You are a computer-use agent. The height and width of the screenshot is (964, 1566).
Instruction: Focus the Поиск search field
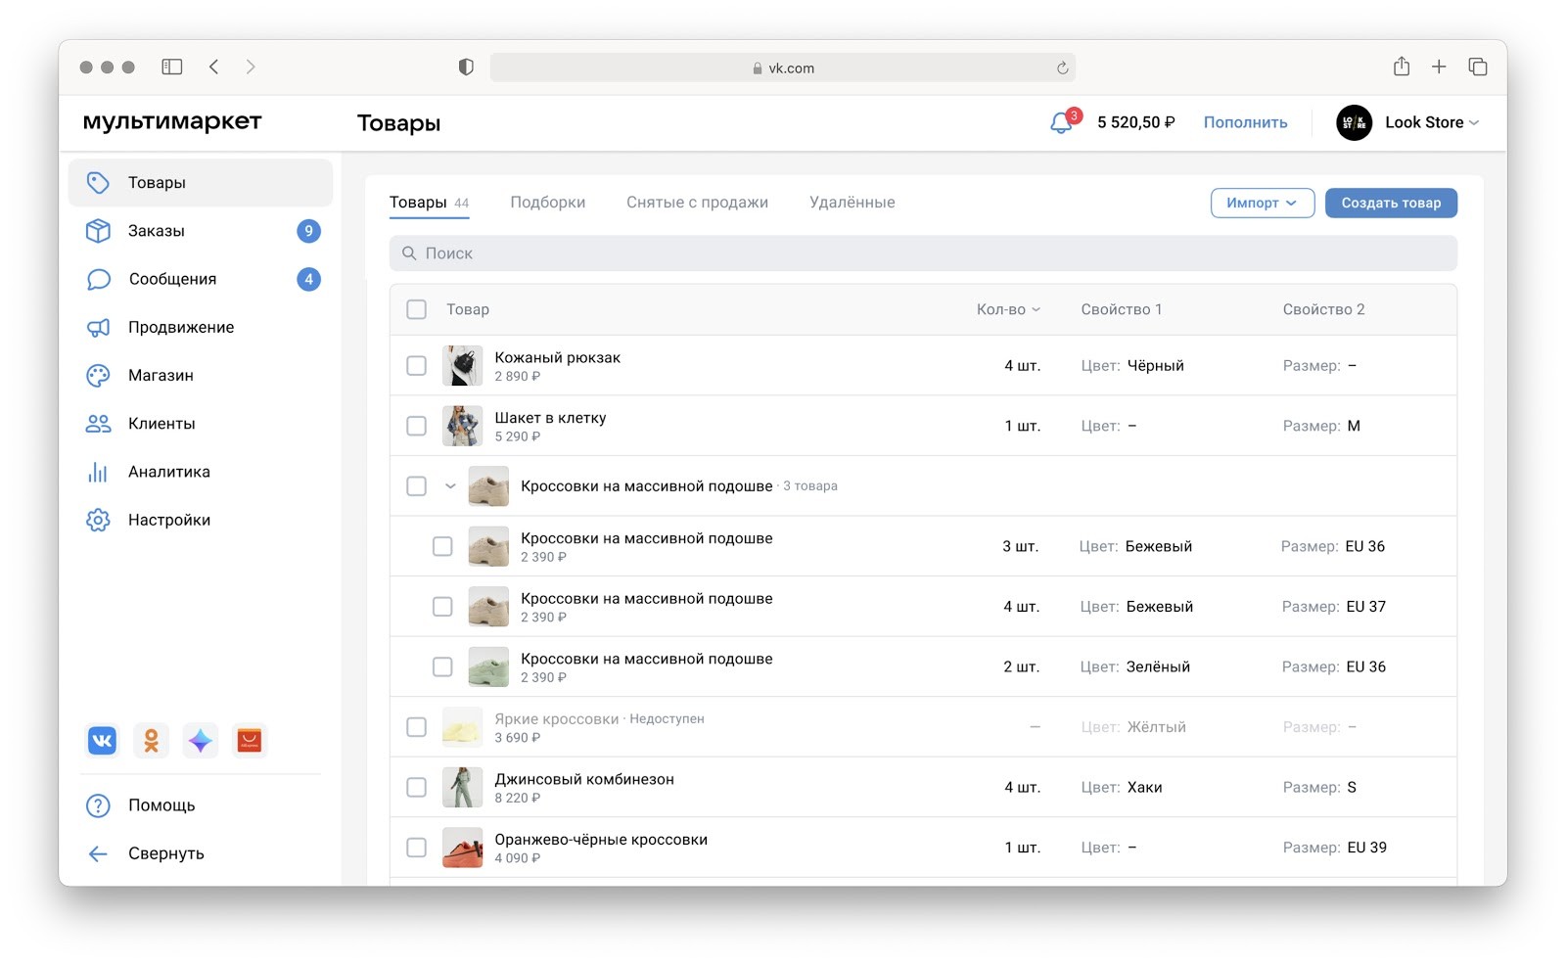923,253
